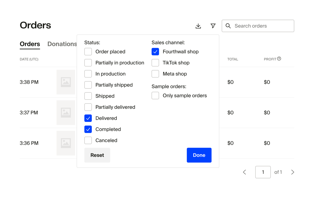Click the page number box
Viewport: 314px width, 198px height.
[263, 172]
